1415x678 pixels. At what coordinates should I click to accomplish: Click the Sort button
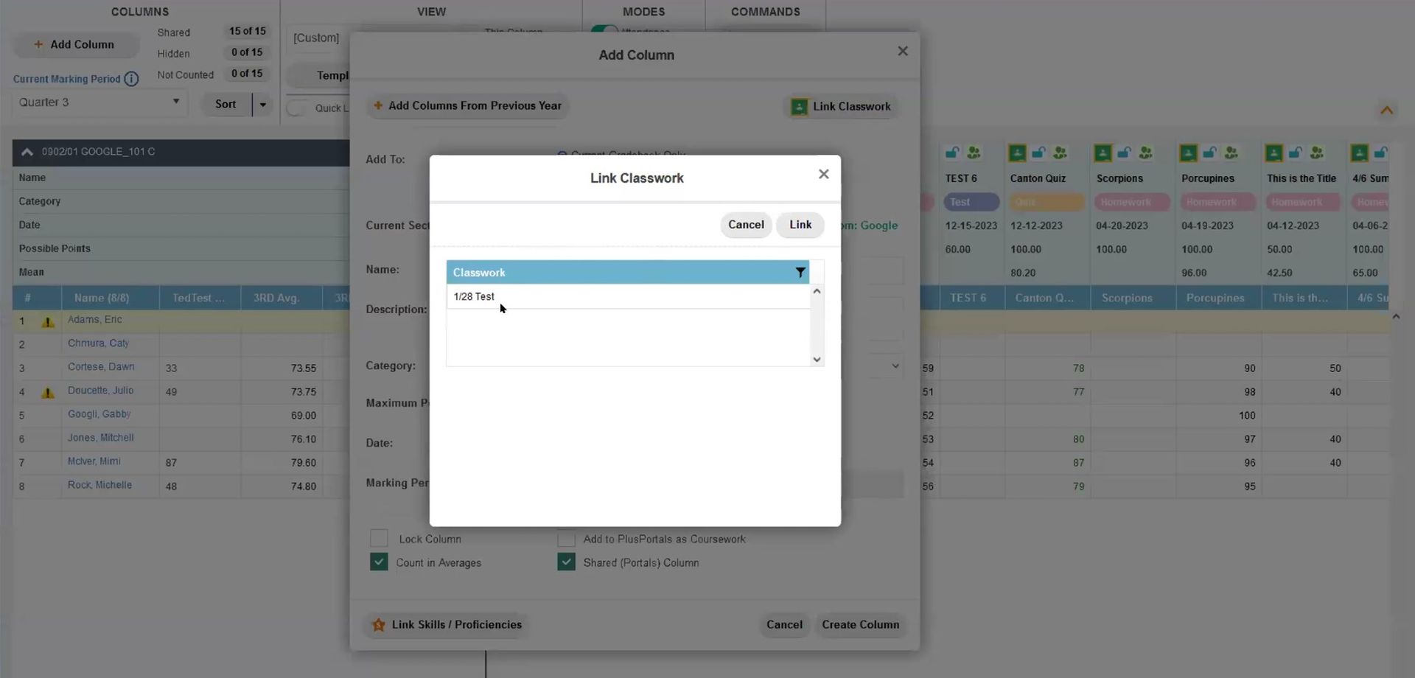[x=226, y=105]
